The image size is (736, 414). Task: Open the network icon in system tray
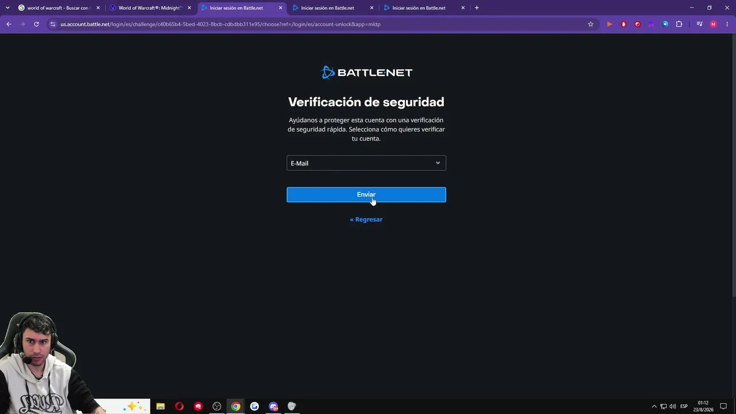click(664, 407)
